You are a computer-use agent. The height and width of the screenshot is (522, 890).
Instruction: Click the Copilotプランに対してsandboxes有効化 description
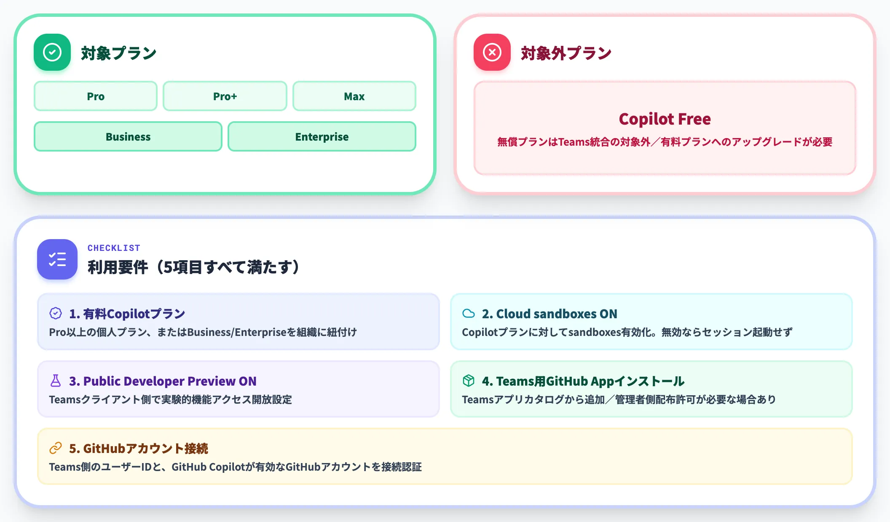point(627,332)
